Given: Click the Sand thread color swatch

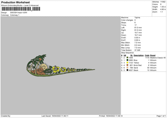Looking at the screenshot, I should (x=127, y=68).
